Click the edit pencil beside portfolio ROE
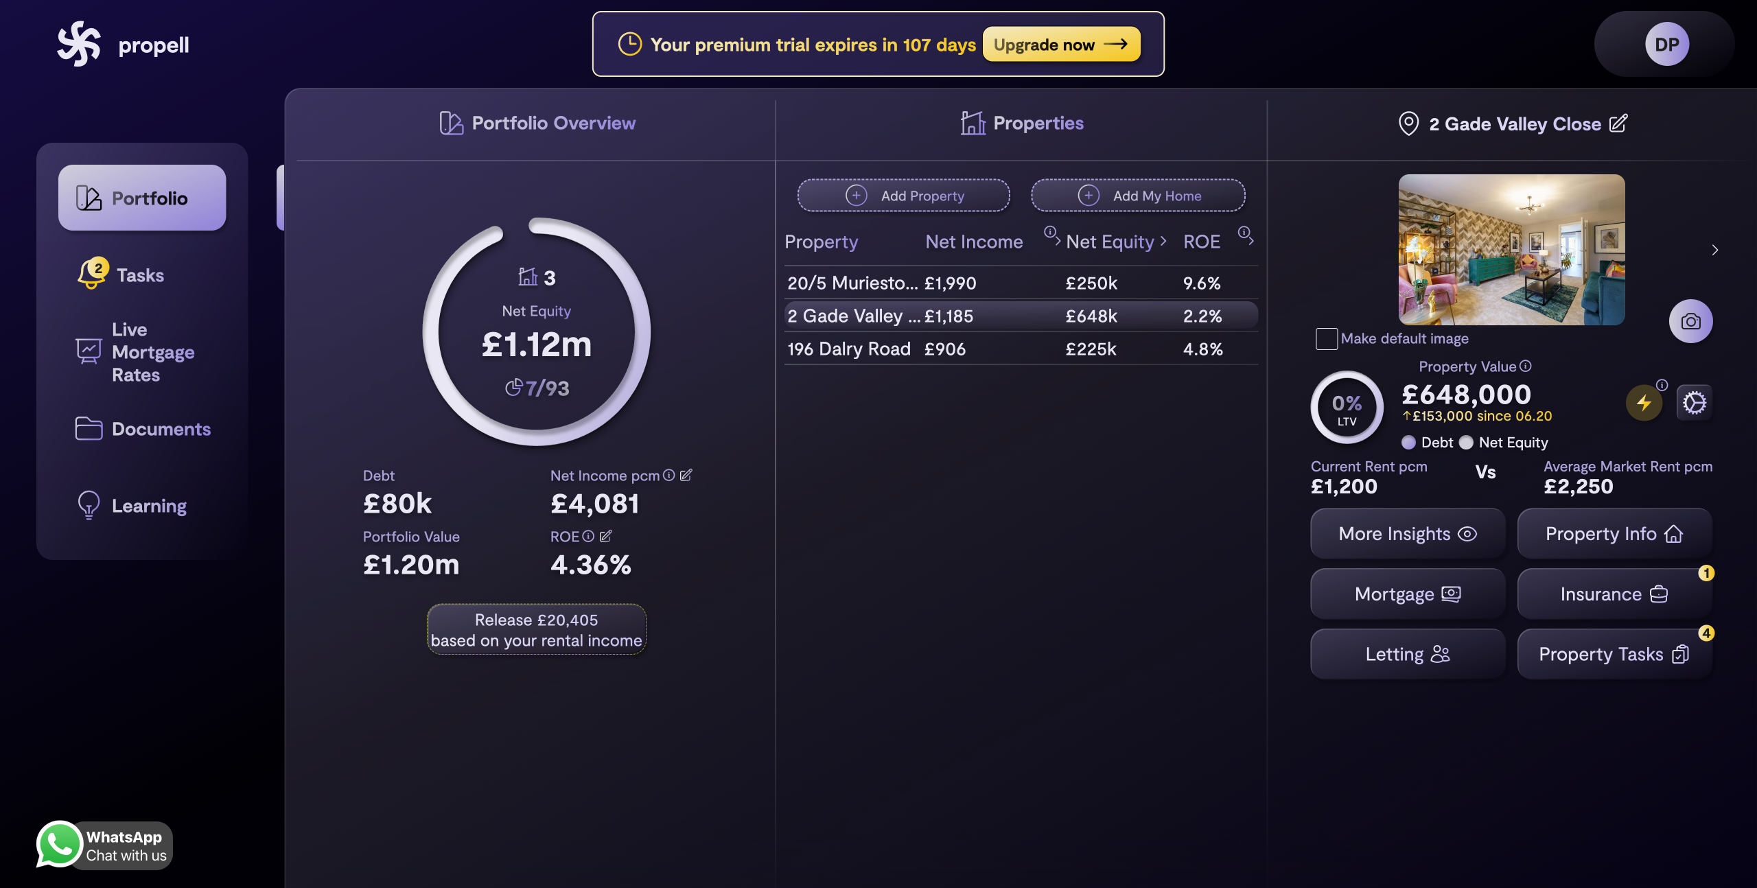This screenshot has width=1757, height=888. tap(605, 536)
